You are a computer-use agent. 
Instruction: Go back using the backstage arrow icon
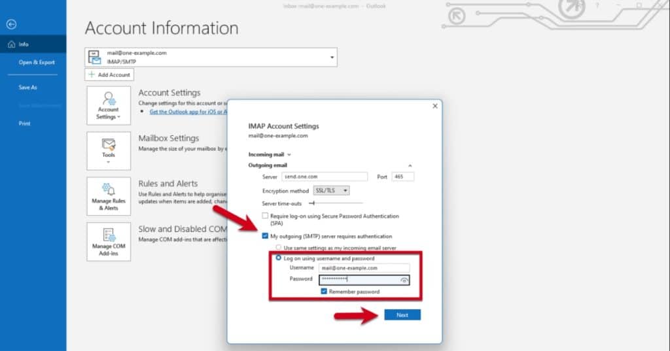(12, 24)
